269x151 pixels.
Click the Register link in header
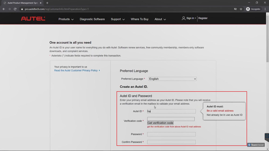click(x=203, y=18)
